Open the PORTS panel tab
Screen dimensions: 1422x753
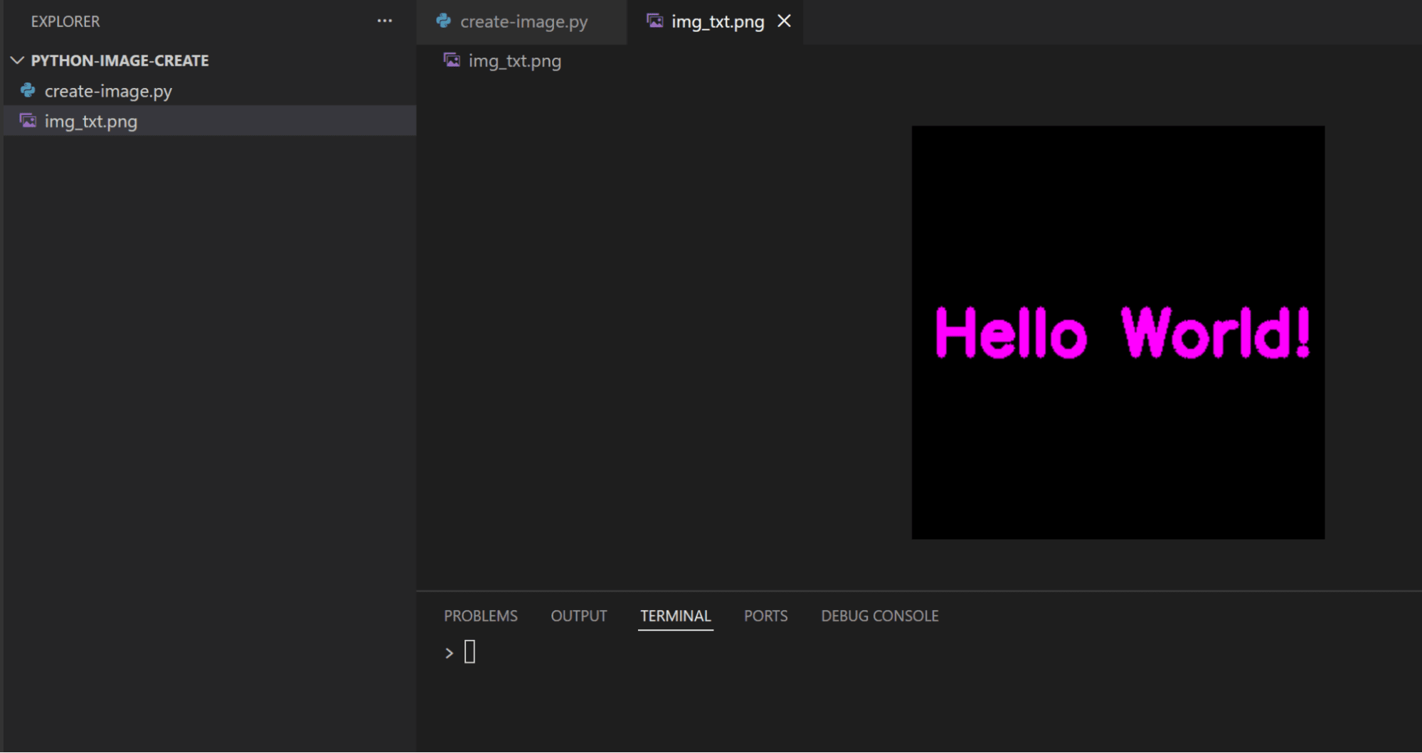coord(765,616)
